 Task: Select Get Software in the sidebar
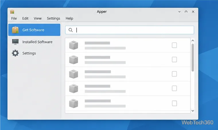point(34,30)
